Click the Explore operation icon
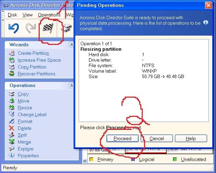Image resolution: width=216 pixels, height=173 pixels. coord(12,149)
